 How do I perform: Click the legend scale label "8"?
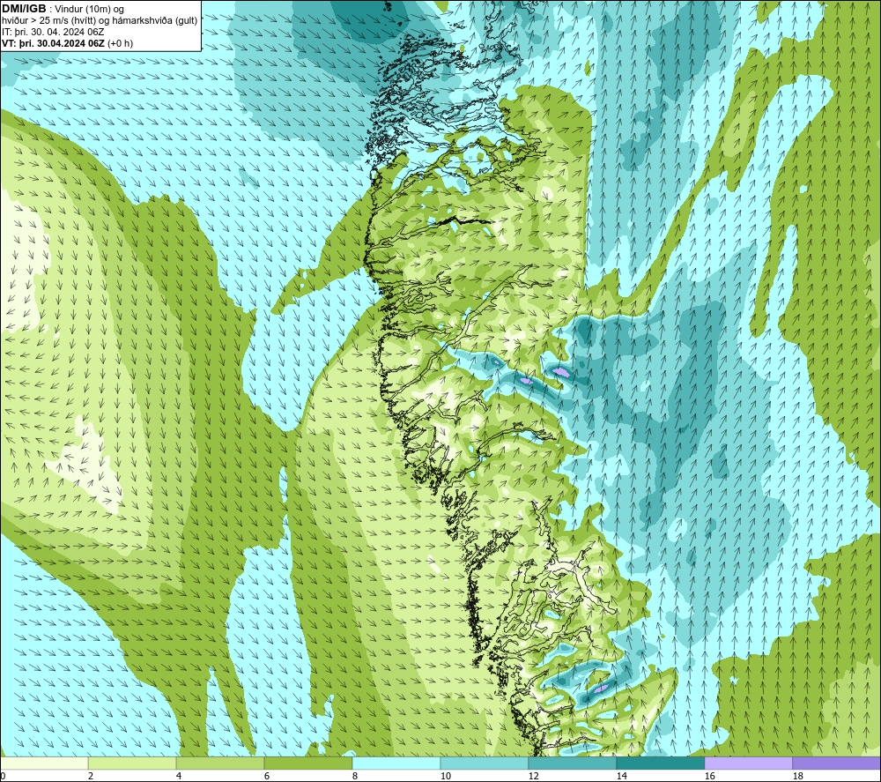(354, 776)
